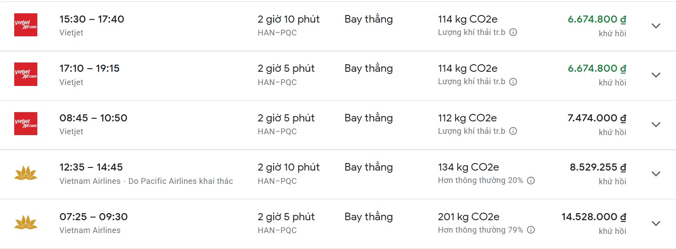The width and height of the screenshot is (676, 249).
Task: Click the Vietjet logo for the 08:45 flight
Action: click(26, 124)
